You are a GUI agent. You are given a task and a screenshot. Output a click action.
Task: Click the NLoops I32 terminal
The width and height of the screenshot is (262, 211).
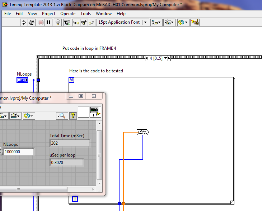point(22,80)
